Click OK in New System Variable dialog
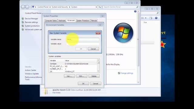 click(x=81, y=49)
